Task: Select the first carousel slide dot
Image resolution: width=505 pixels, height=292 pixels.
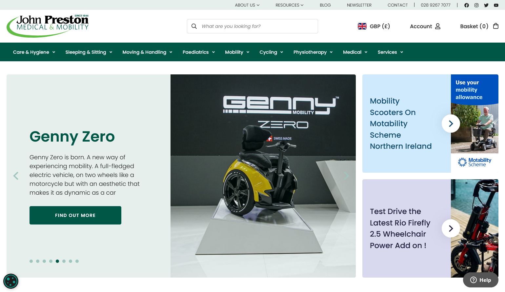Action: (x=31, y=261)
